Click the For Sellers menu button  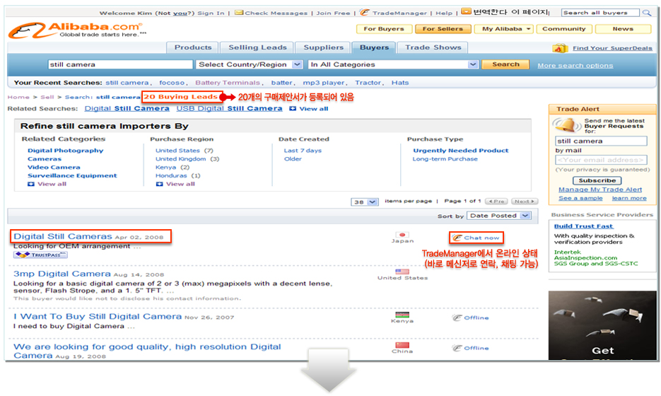point(443,29)
